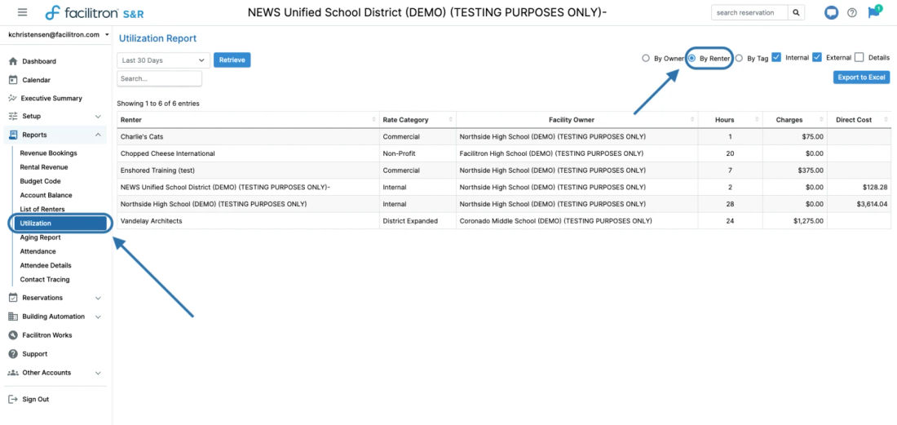
Task: Open List of Renters report
Action: [x=42, y=210]
